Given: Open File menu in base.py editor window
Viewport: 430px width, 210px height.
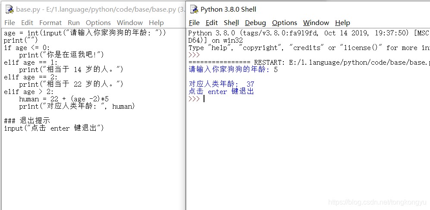Looking at the screenshot, I should 9,23.
